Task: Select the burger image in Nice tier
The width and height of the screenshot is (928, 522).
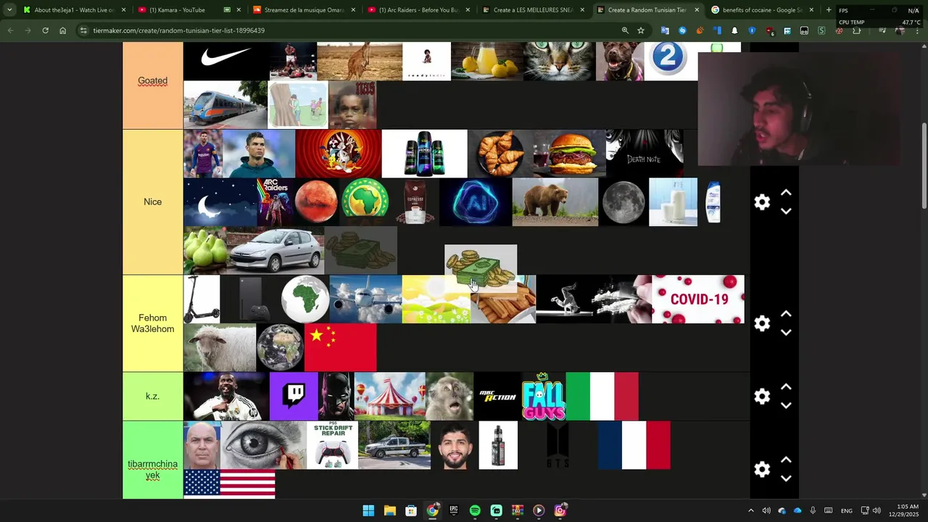Action: (569, 154)
